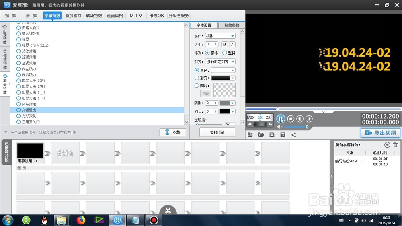Image resolution: width=402 pixels, height=226 pixels.
Task: Open the 出现特效 side tab
Action: [5, 34]
